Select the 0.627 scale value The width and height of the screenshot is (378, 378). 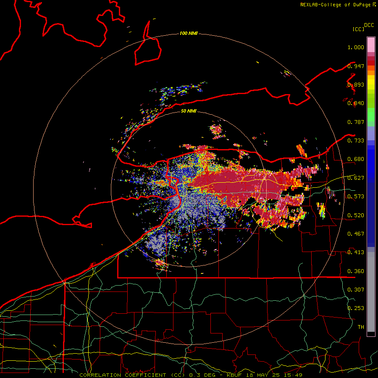tap(356, 178)
